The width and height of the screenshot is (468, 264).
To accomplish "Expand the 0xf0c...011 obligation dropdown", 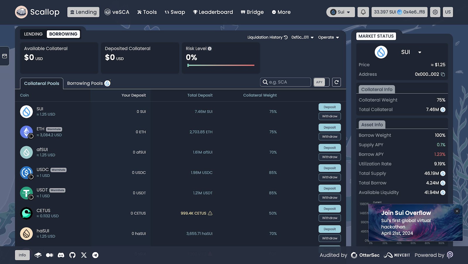I will point(302,37).
